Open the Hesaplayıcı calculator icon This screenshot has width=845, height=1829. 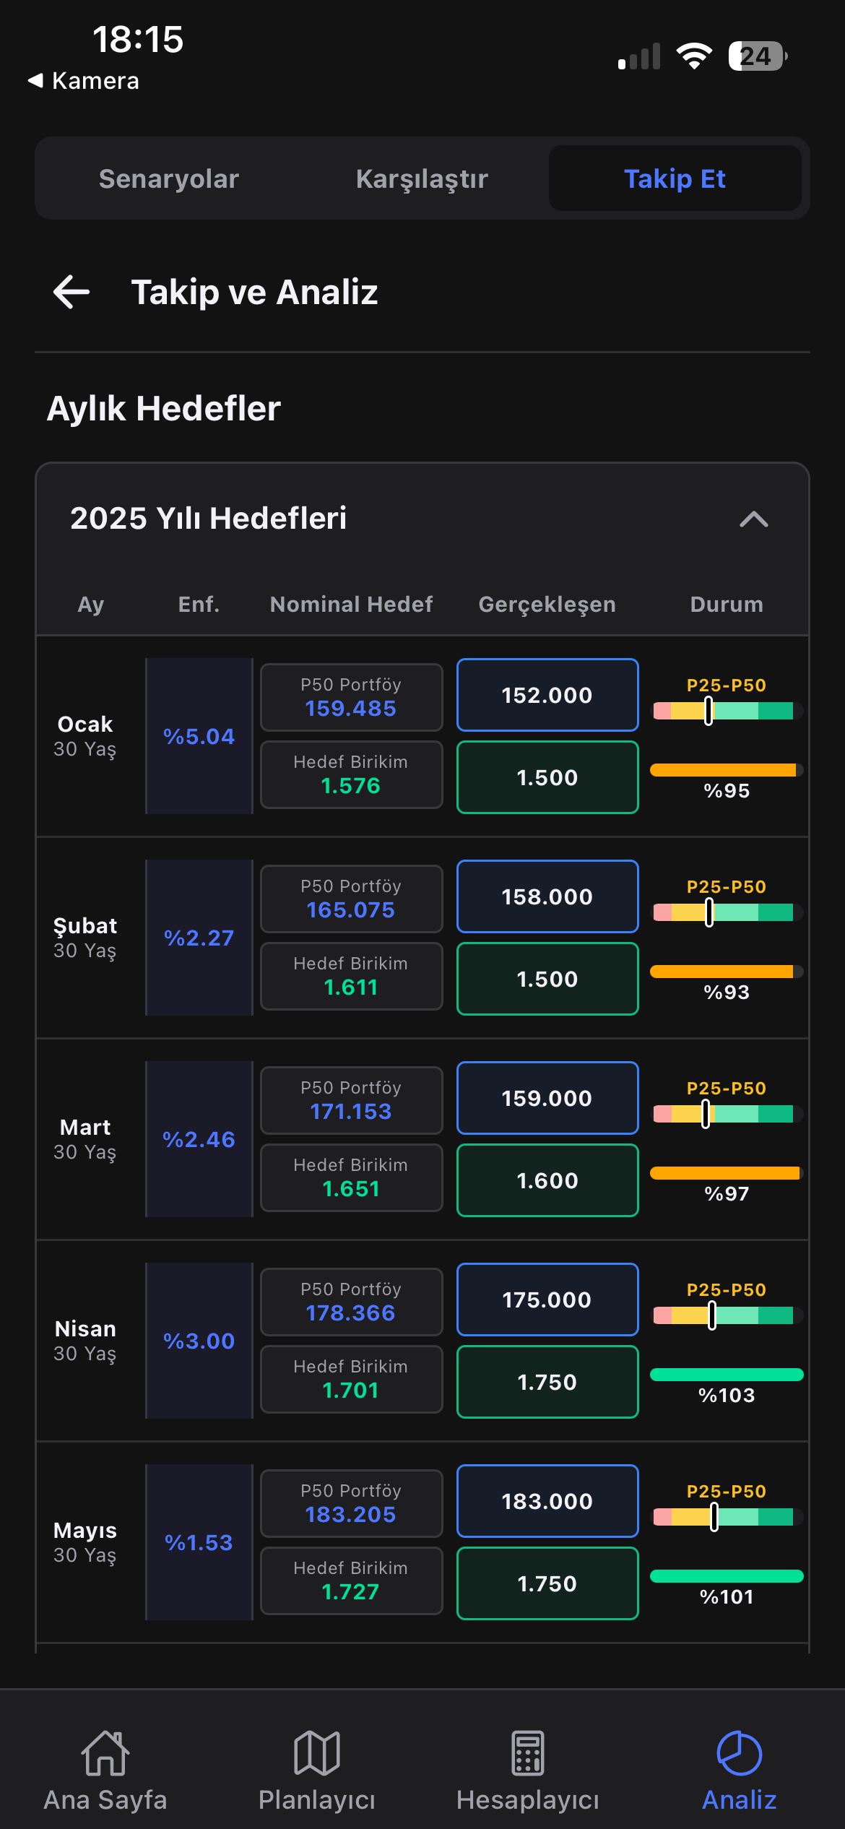[528, 1753]
